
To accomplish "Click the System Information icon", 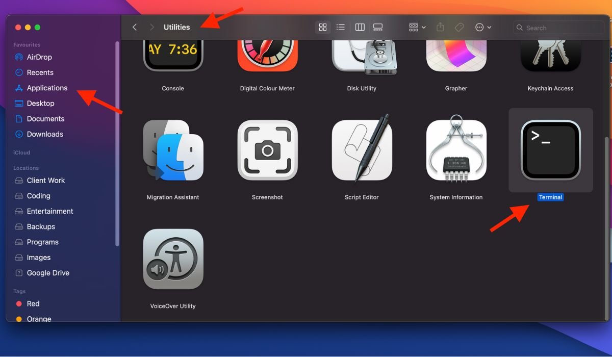I will point(456,148).
